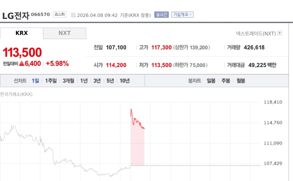Click the 코스피 market badge

tap(59, 15)
